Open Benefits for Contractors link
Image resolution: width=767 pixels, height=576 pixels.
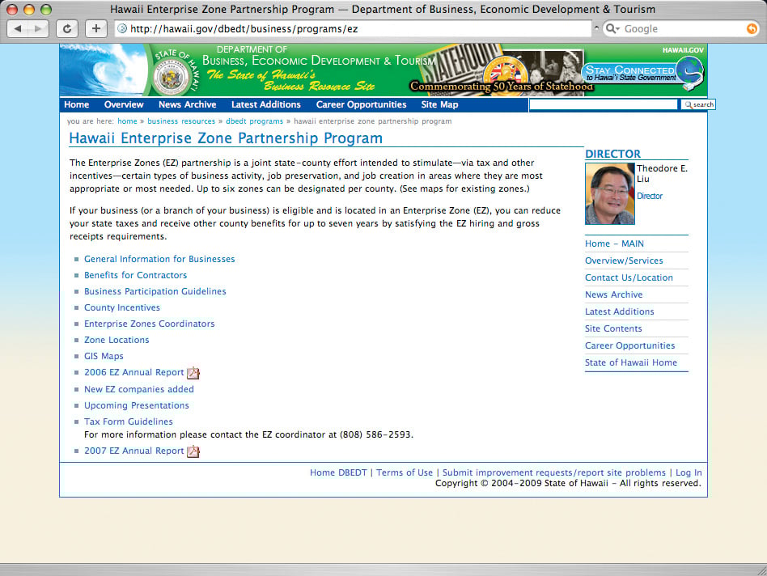pos(135,275)
